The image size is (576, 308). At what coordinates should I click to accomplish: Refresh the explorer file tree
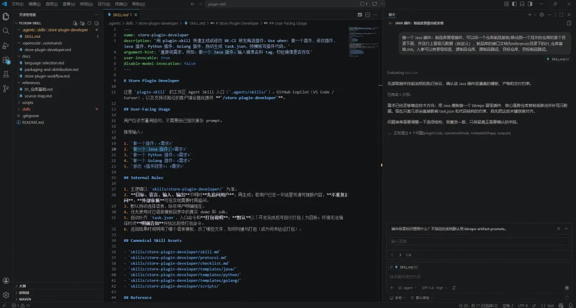coord(89,23)
